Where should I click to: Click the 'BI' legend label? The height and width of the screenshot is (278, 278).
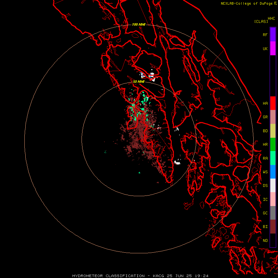tap(265, 227)
